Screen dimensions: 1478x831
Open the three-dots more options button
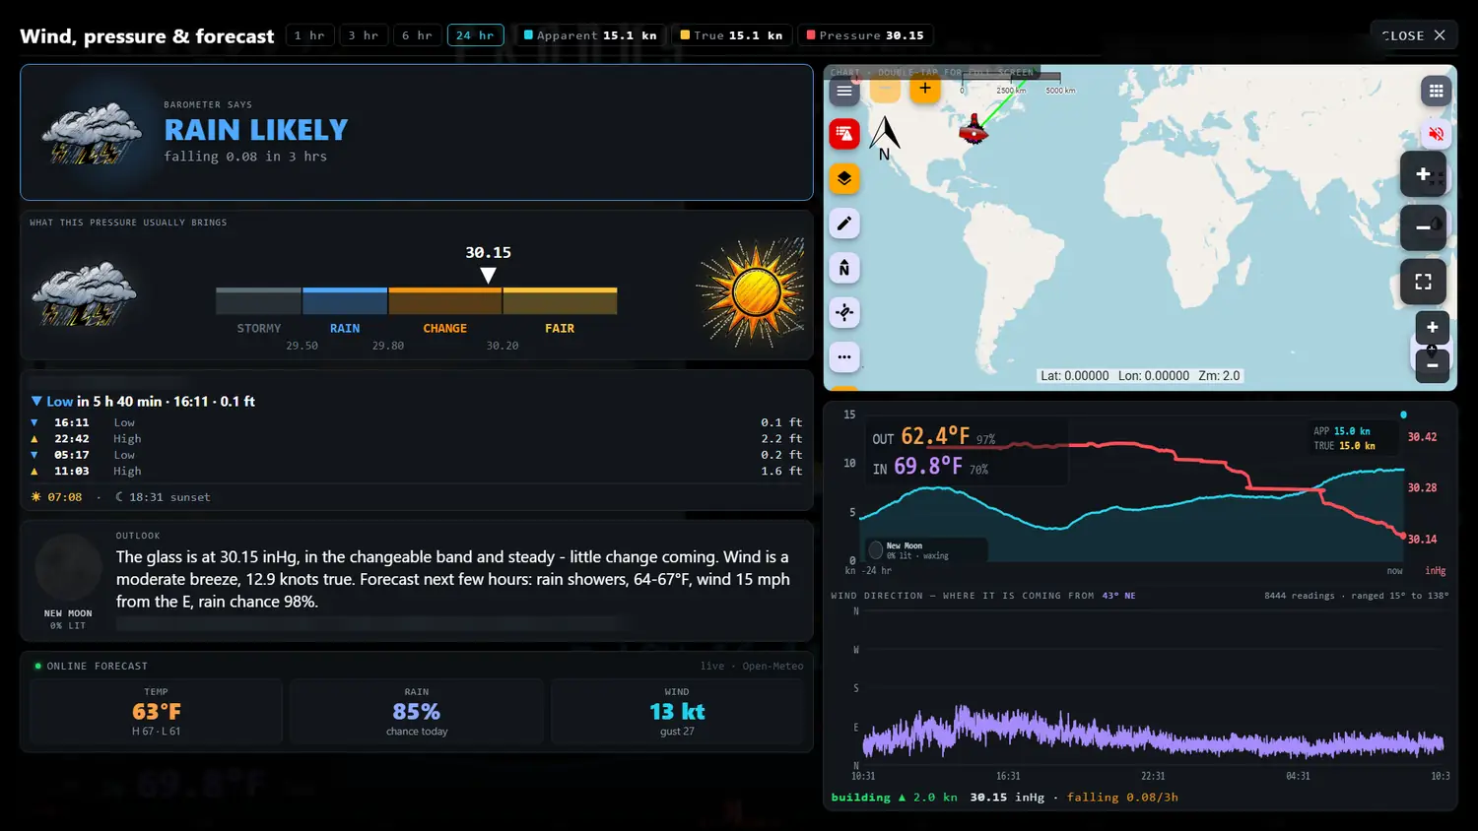[x=844, y=357]
